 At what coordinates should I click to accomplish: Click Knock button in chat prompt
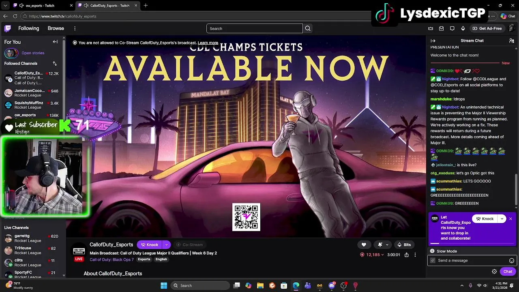485,219
